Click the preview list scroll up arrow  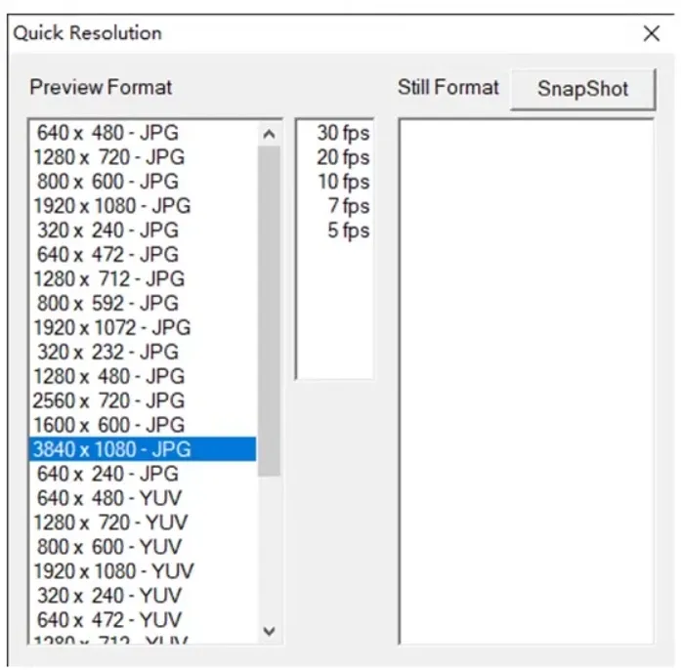click(269, 134)
